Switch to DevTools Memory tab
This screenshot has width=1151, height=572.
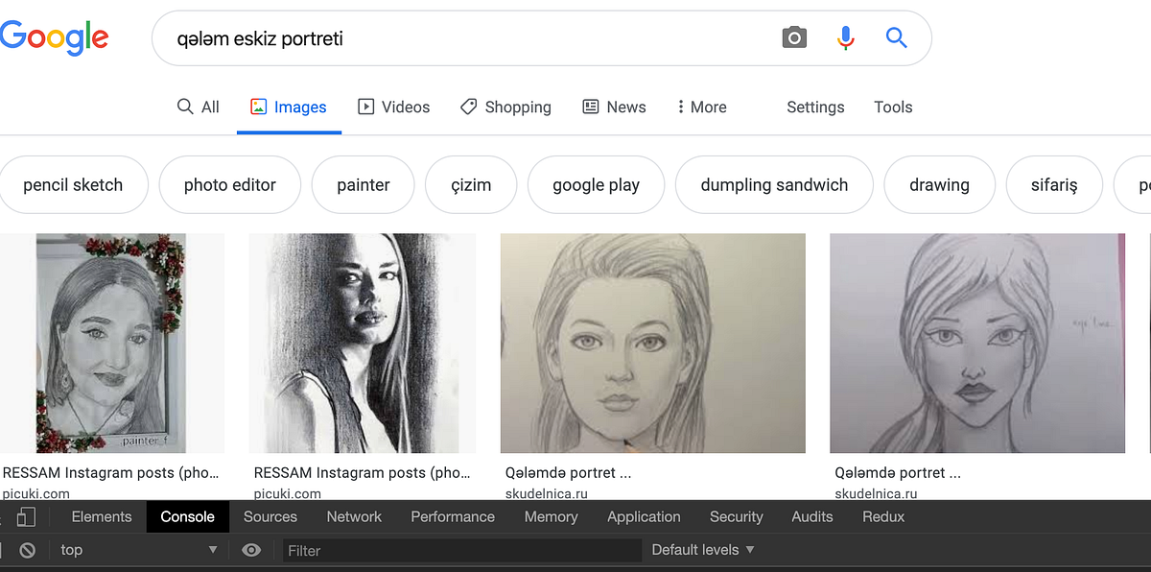[551, 516]
